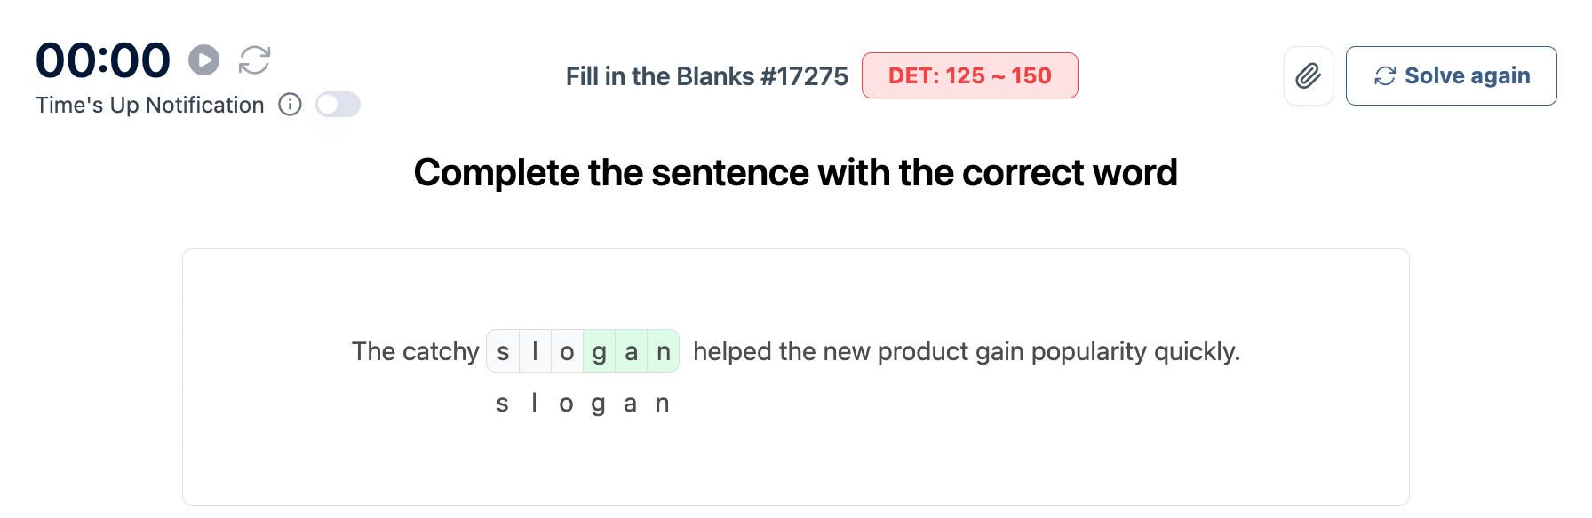Click the DET: 125 ~ 150 badge
The image size is (1592, 518).
coord(969,76)
